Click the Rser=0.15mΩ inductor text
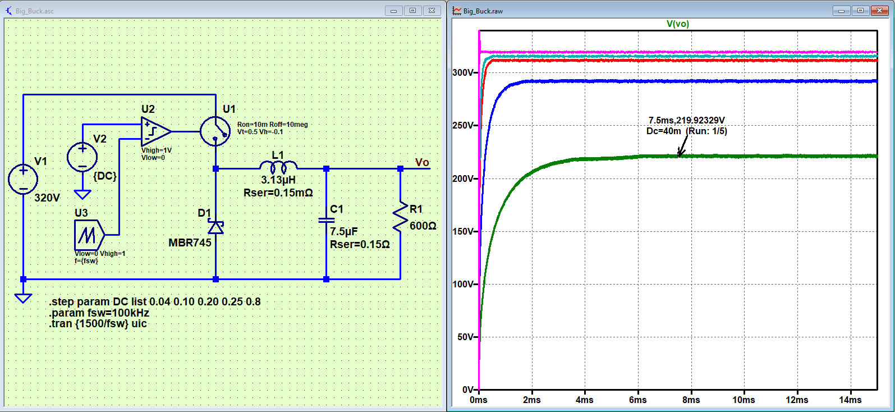Viewport: 895px width, 412px height. click(x=278, y=193)
